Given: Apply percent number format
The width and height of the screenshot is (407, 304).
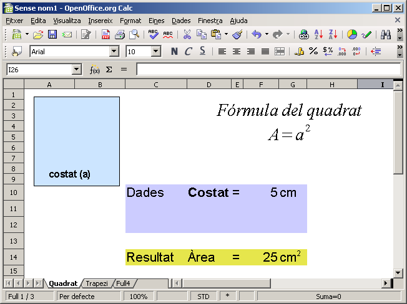Looking at the screenshot, I should [313, 52].
